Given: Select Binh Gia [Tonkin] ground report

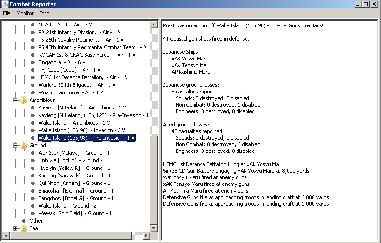Looking at the screenshot, I should coord(72,160).
